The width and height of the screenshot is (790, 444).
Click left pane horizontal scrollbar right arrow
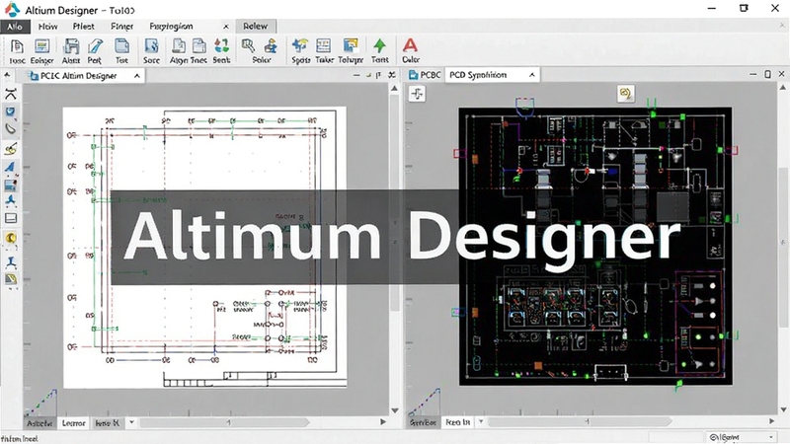[383, 422]
